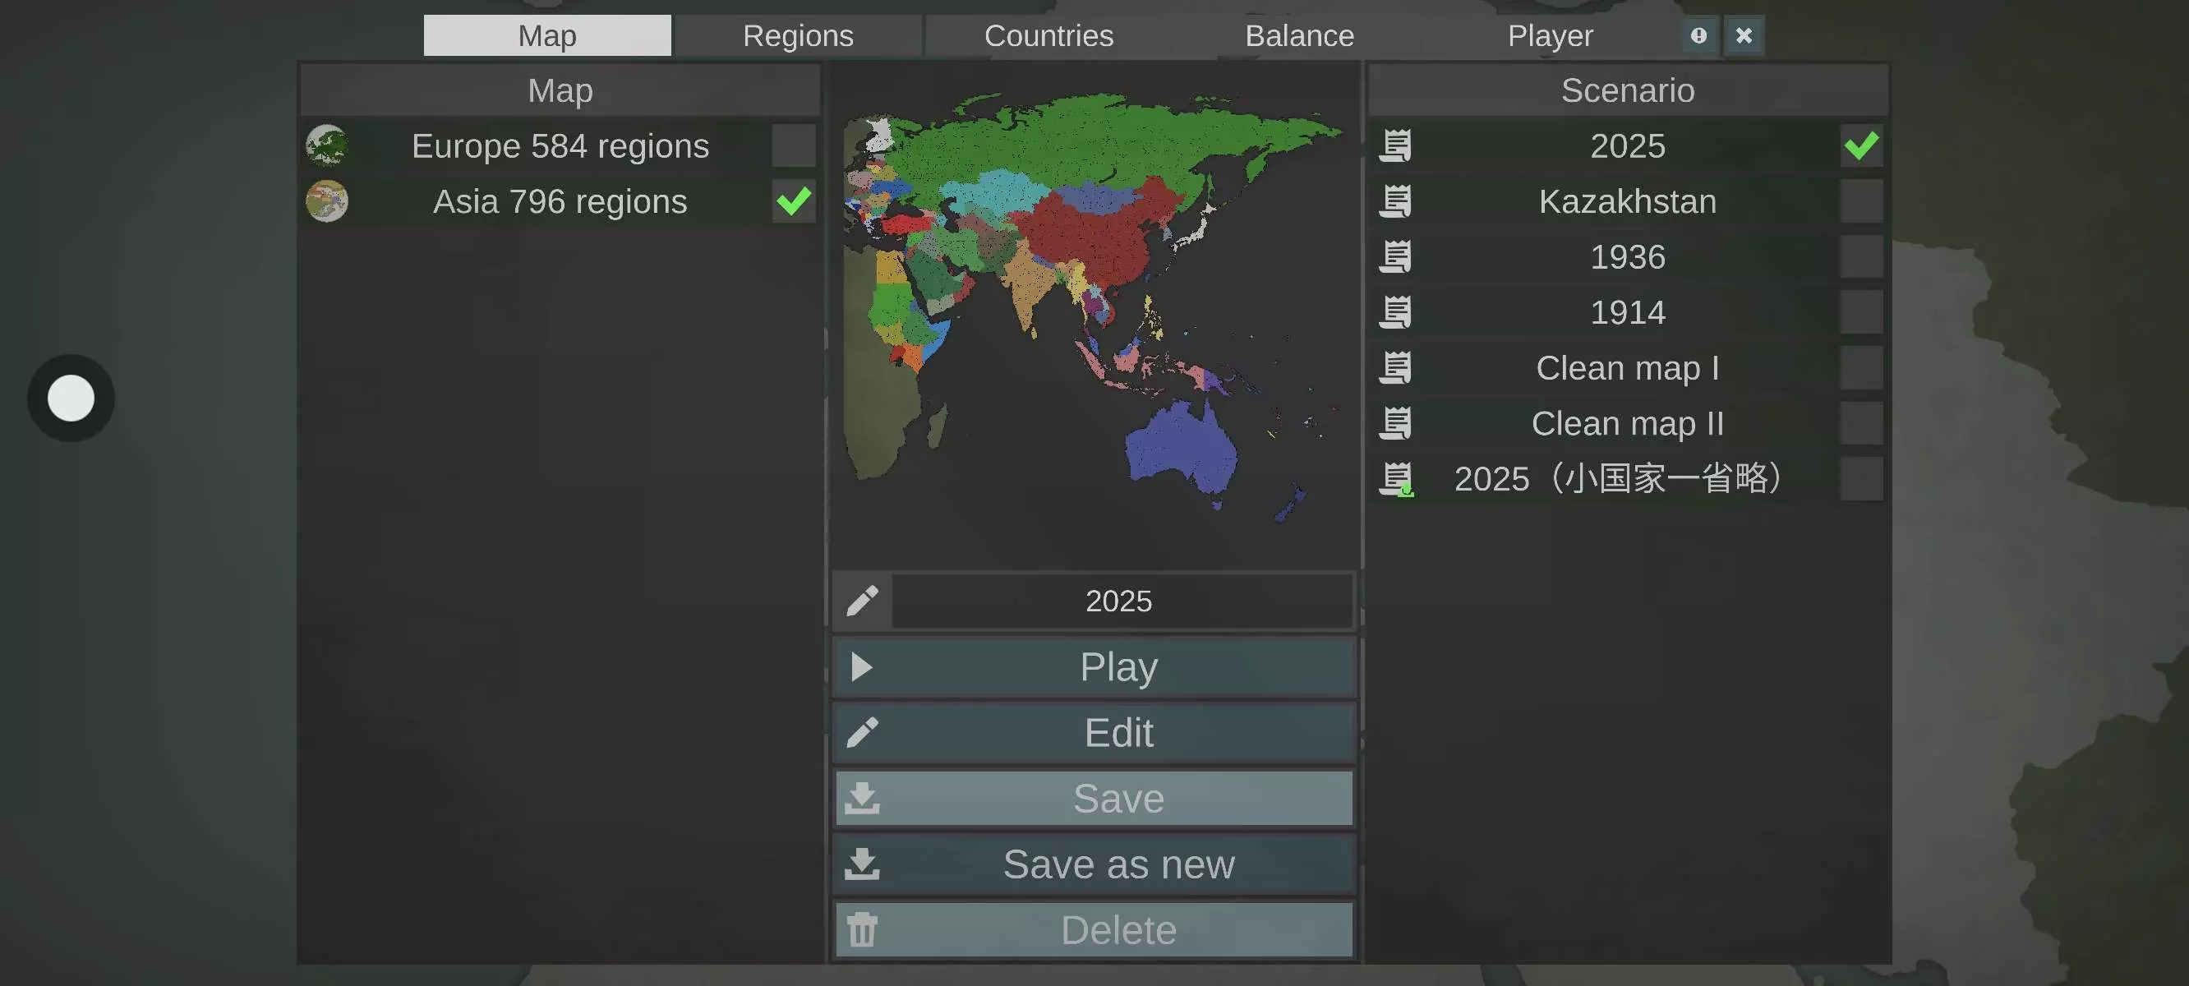The height and width of the screenshot is (986, 2189).
Task: Click the scroll icon next to Kazakhstan
Action: 1395,201
